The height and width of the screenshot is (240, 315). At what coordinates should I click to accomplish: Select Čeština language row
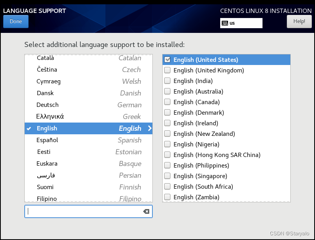(89, 70)
